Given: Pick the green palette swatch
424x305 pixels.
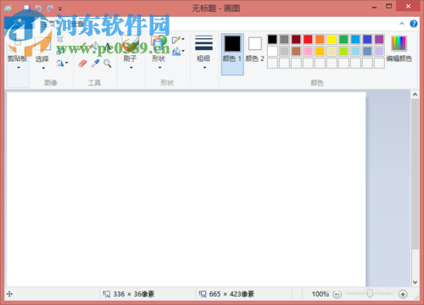Looking at the screenshot, I should pos(343,39).
